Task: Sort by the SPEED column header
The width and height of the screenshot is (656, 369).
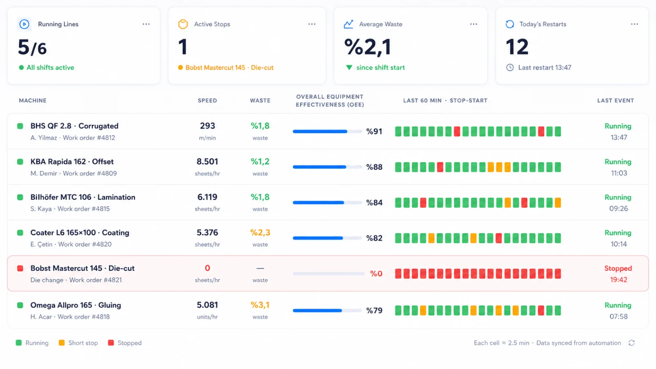Action: tap(207, 100)
